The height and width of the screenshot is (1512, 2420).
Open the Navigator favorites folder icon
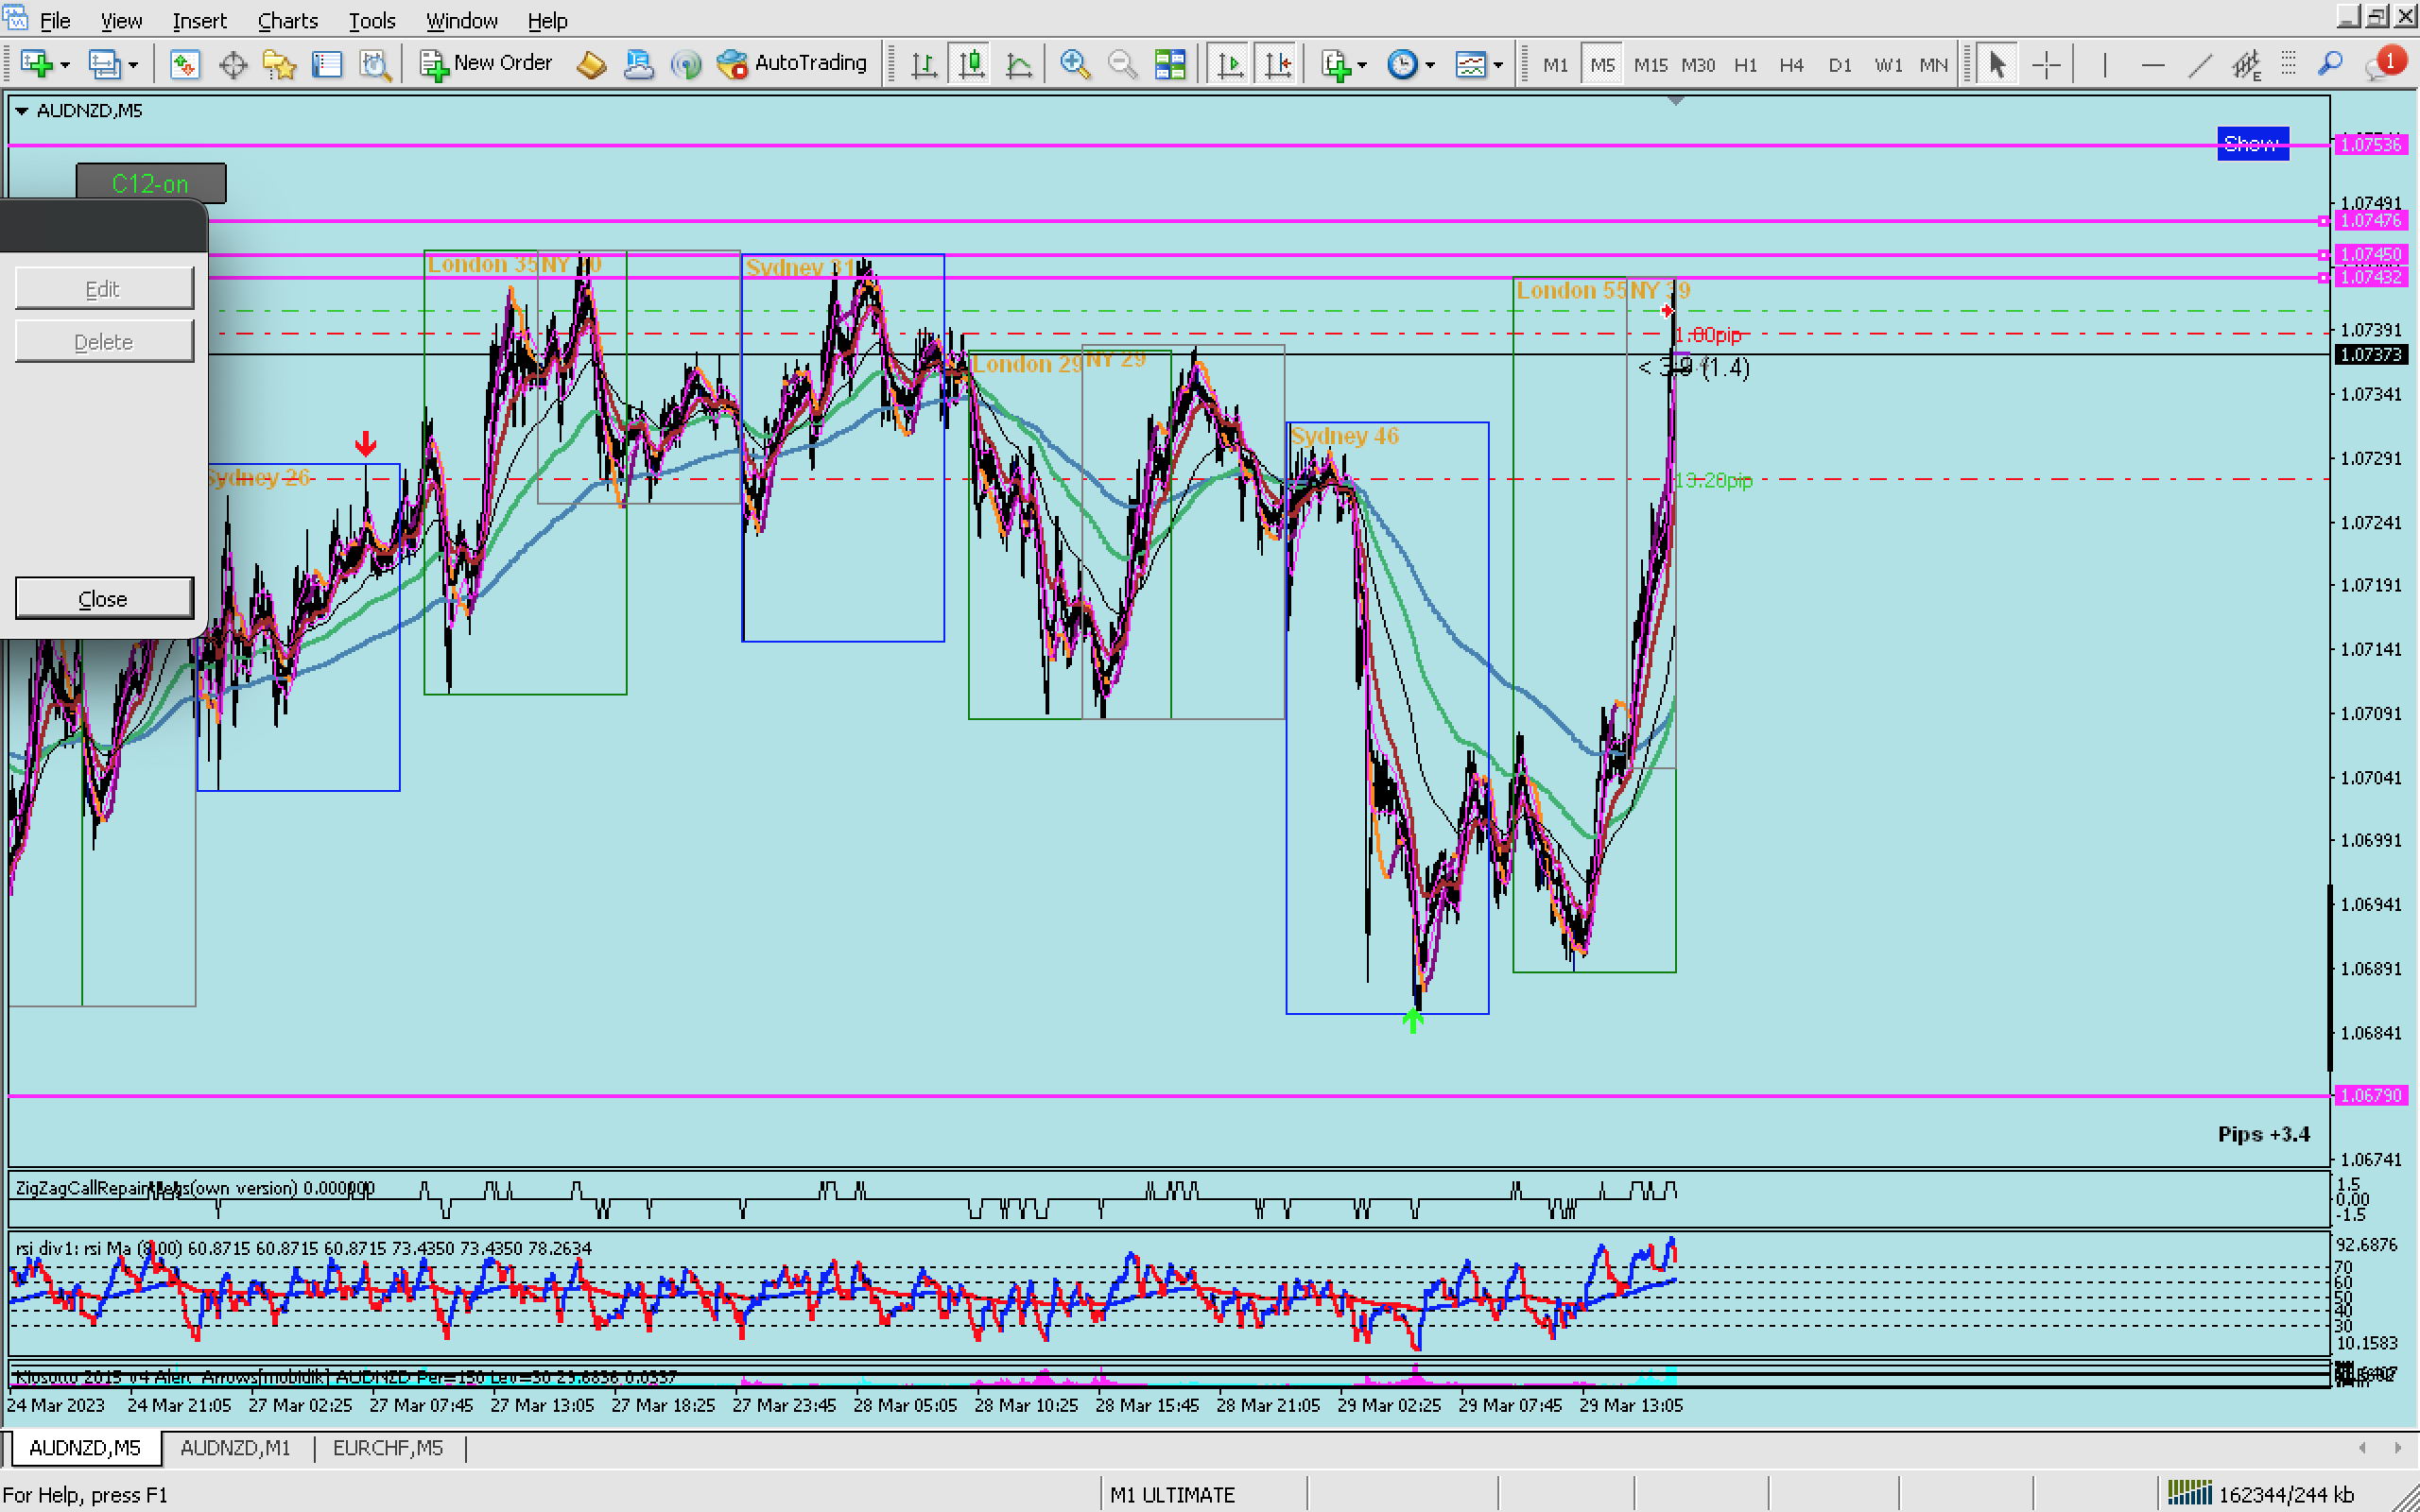[279, 65]
